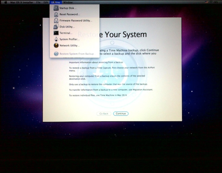
Task: Click the System Profiler icon
Action: [56, 39]
